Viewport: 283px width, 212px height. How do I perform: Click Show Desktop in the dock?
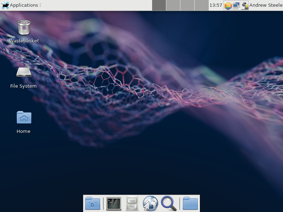tap(93, 204)
